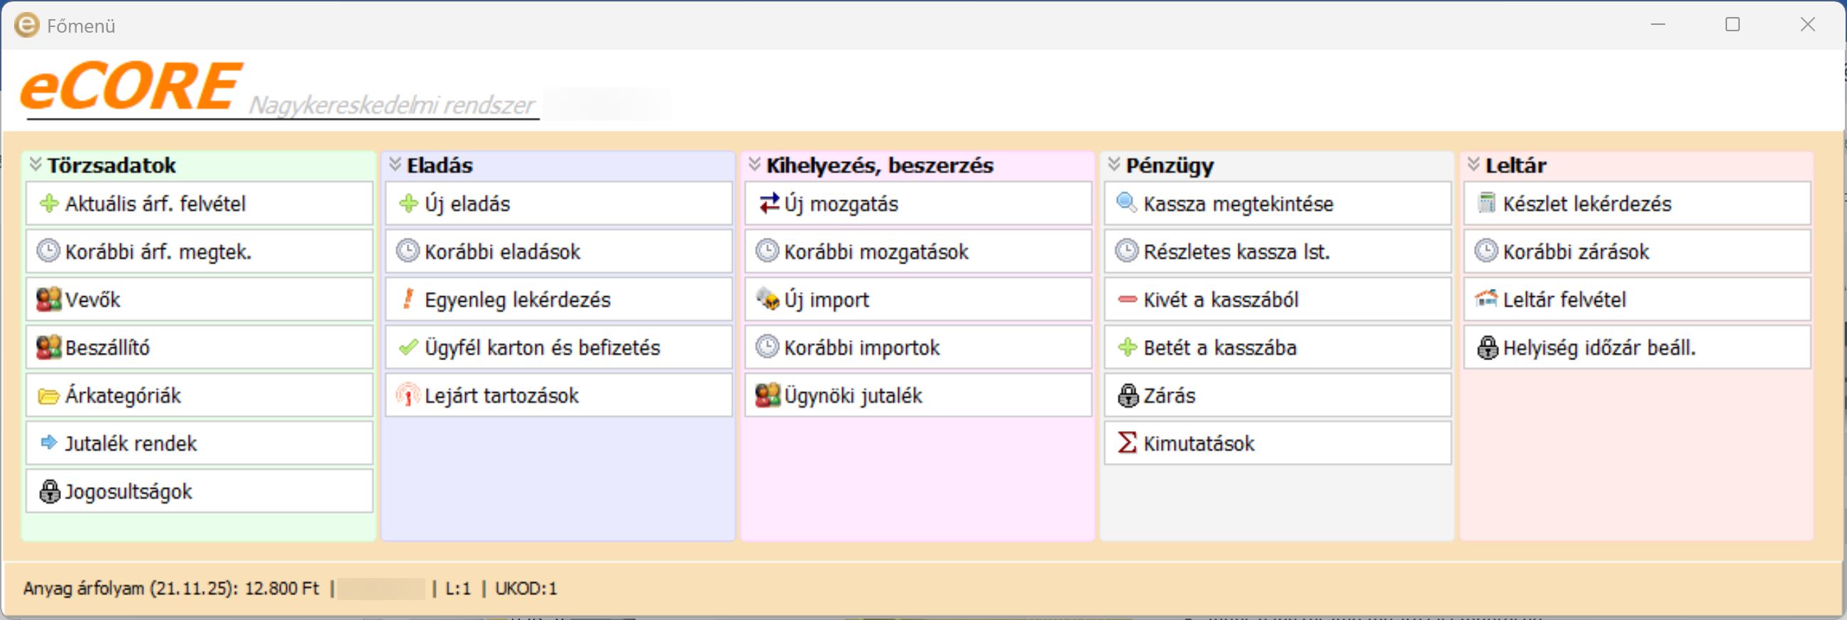This screenshot has width=1847, height=620.
Task: Click the clock icon beside Korábbi mozgatások
Action: coord(767,251)
